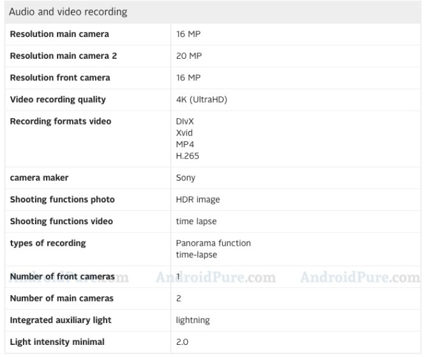Select the DivX format entry

(x=186, y=121)
